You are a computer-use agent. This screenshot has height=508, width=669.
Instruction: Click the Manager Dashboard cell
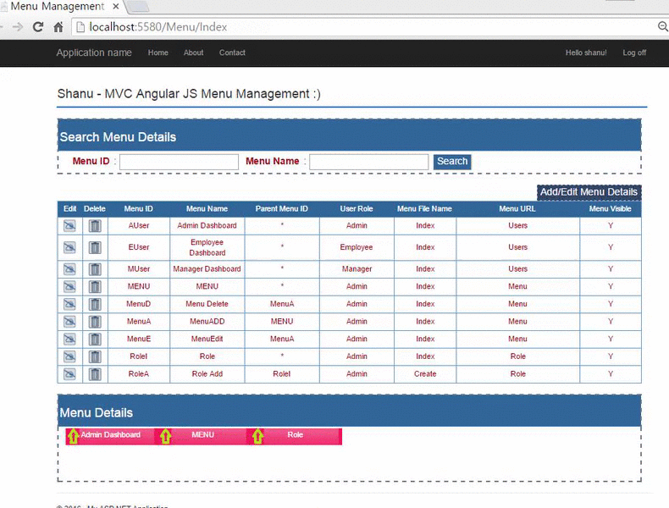[207, 269]
